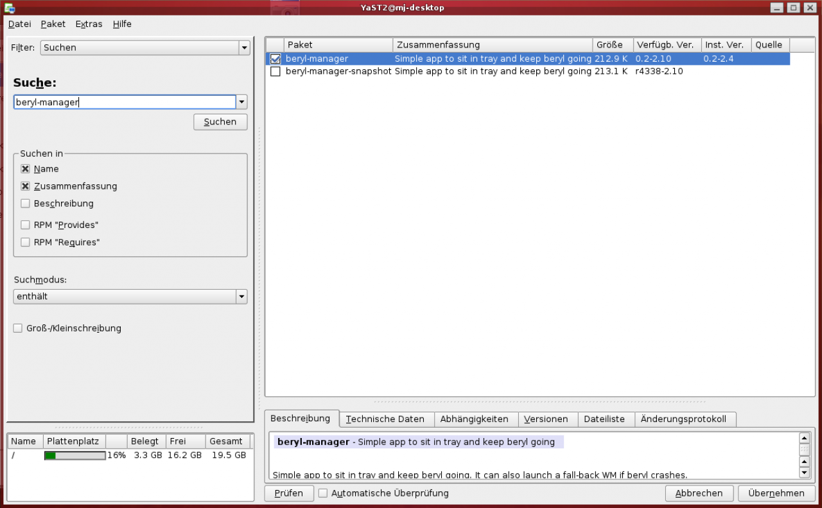
Task: Sort by the Quelle column header
Action: (x=771, y=44)
